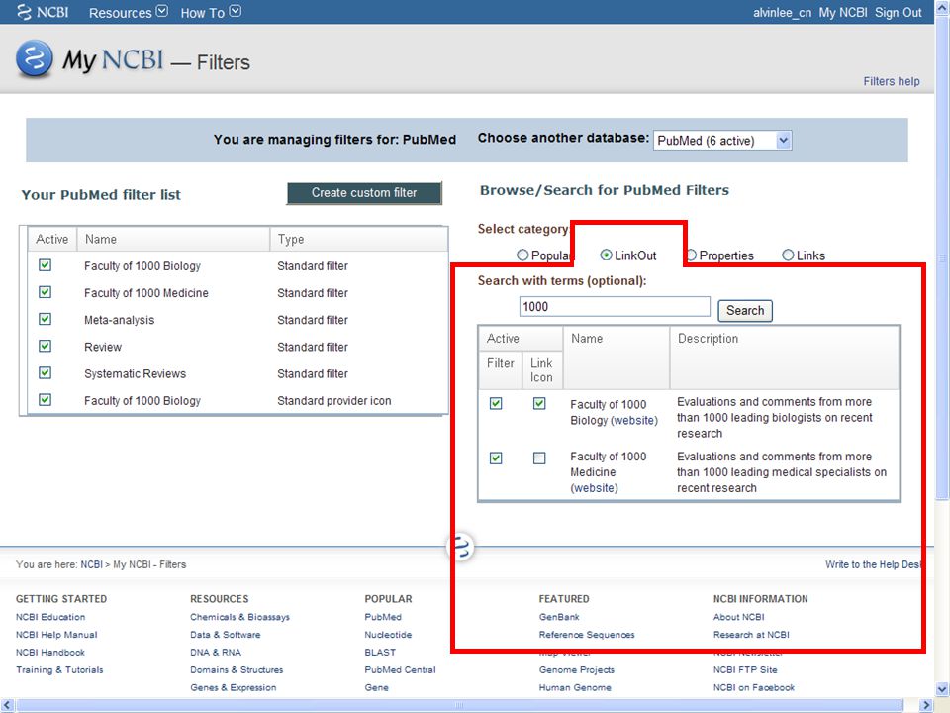
Task: Enable Link Icon checkbox for Faculty of 1000 Medicine
Action: coord(539,458)
